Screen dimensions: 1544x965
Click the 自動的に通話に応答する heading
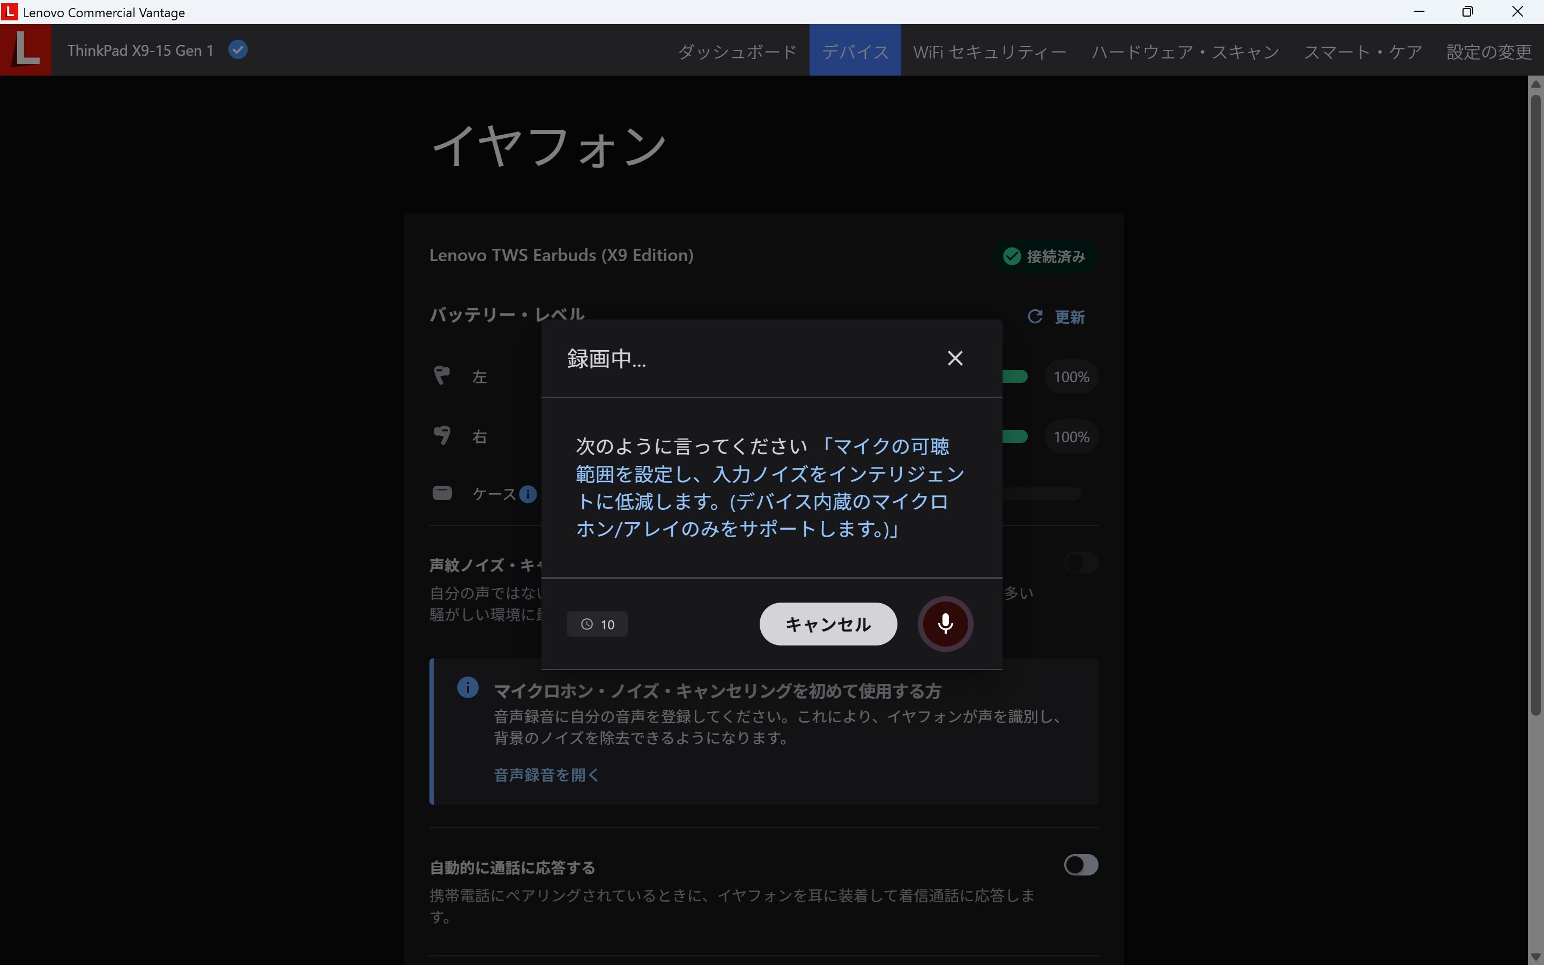513,867
